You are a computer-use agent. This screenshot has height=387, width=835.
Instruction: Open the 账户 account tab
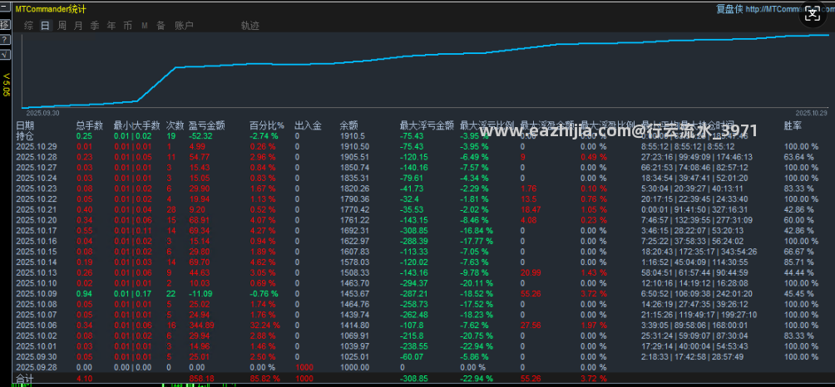tap(185, 26)
